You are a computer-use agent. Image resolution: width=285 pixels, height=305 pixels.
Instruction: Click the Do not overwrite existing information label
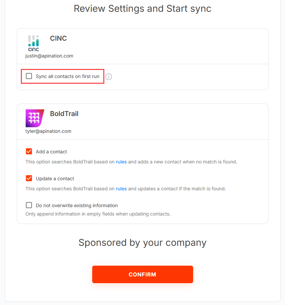(x=77, y=205)
